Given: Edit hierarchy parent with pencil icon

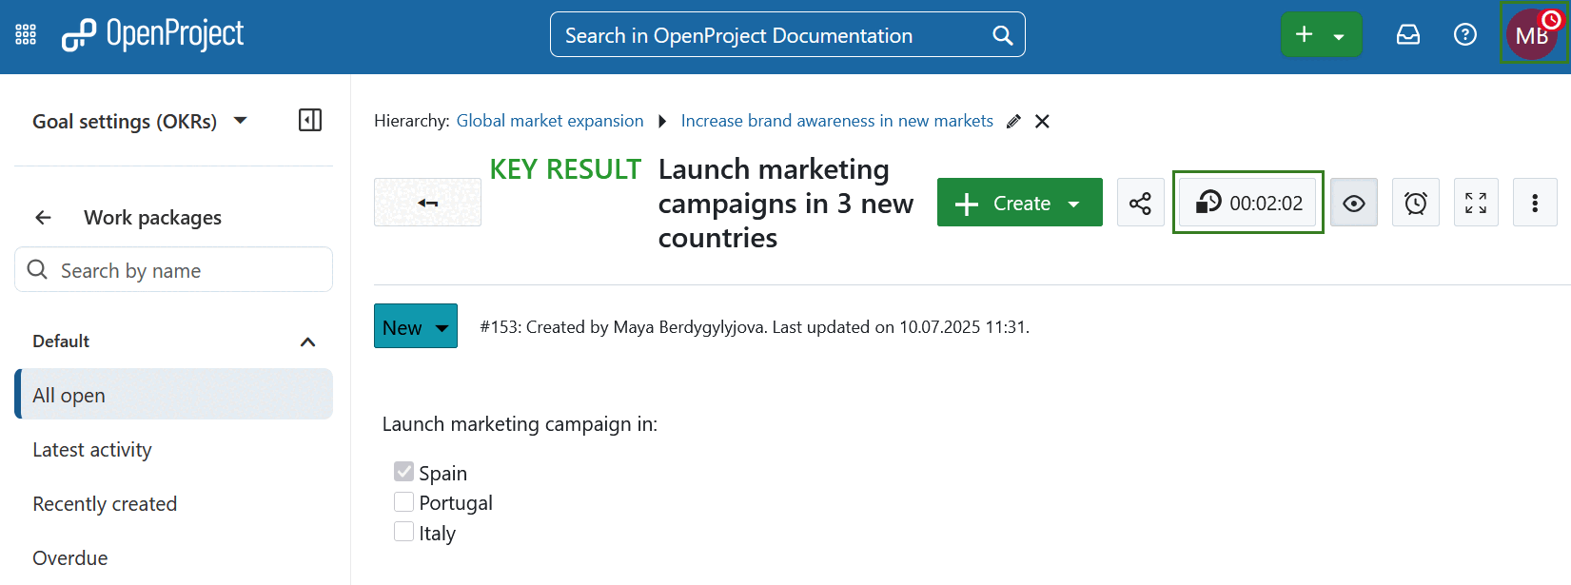Looking at the screenshot, I should tap(1013, 122).
